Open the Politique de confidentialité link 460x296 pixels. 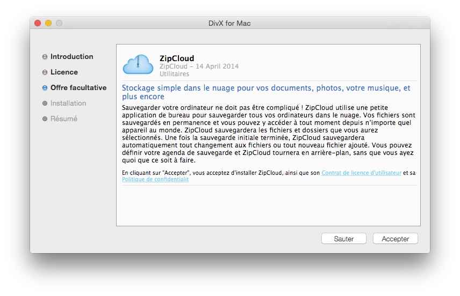tap(155, 180)
